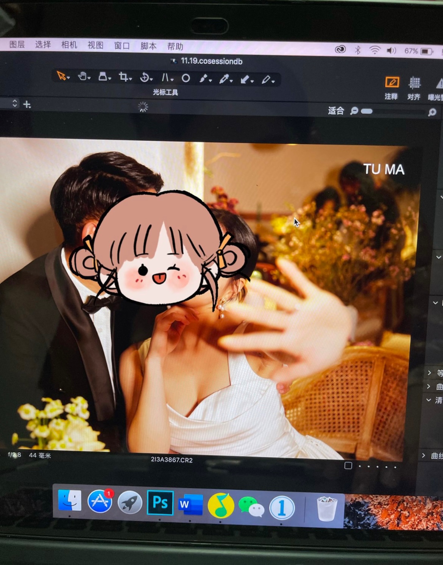Click the up/down stepper beside the plus button
Screen dimensions: 443x565
click(15, 103)
